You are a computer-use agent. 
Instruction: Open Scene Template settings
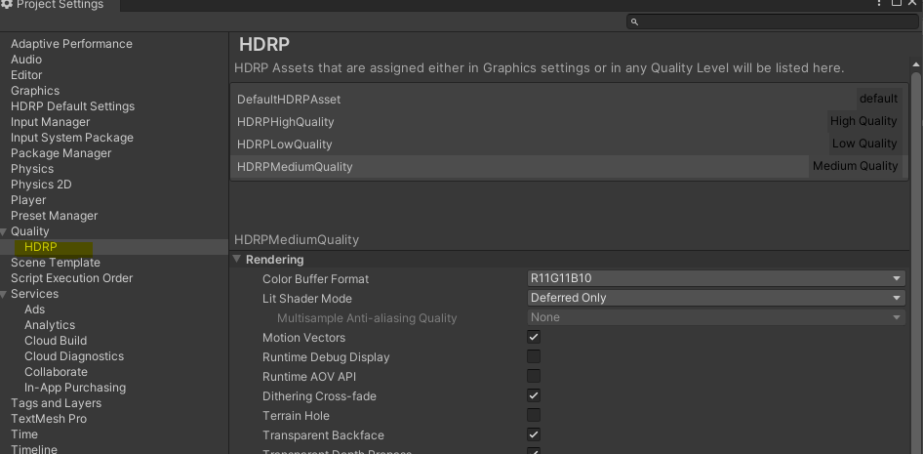point(56,263)
